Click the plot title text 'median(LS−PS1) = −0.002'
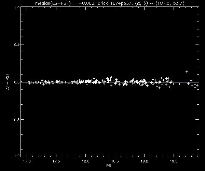Image resolution: width=205 pixels, height=171 pixels. click(x=65, y=3)
